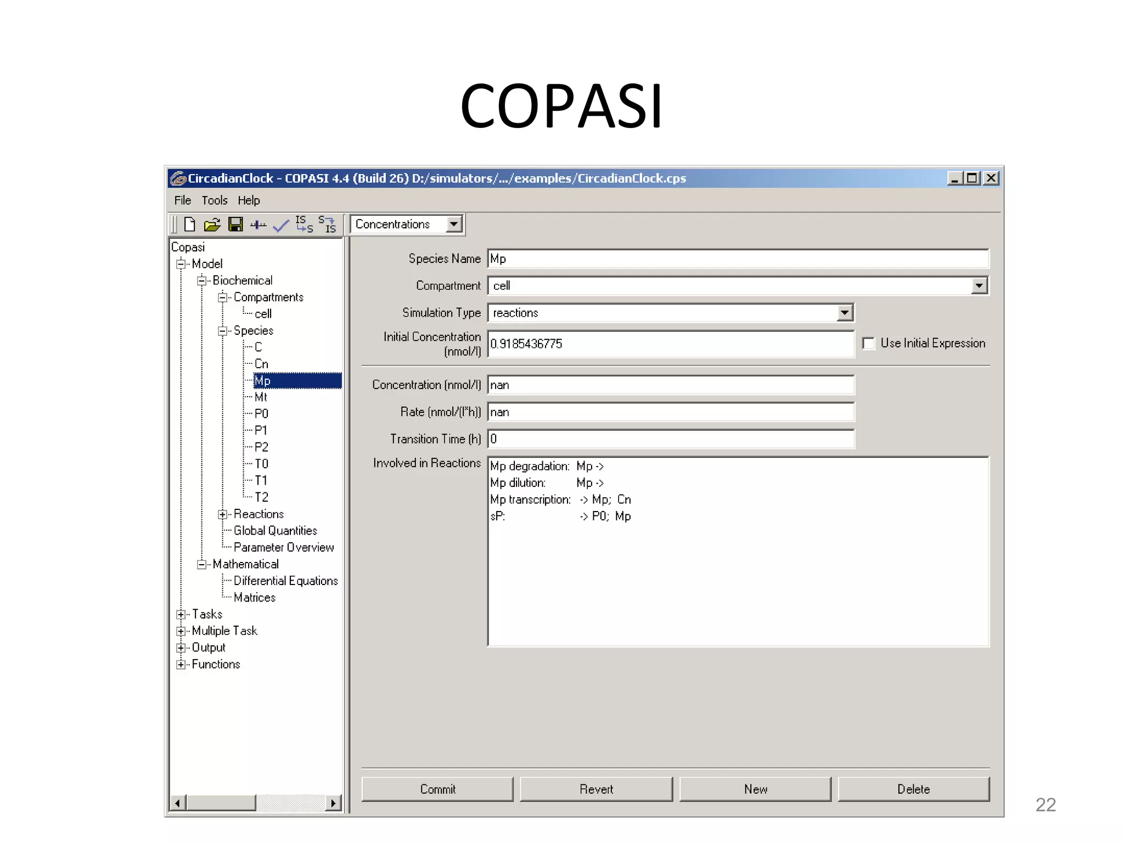Collapse the Compartments tree node
This screenshot has height=843, width=1124.
[x=222, y=297]
